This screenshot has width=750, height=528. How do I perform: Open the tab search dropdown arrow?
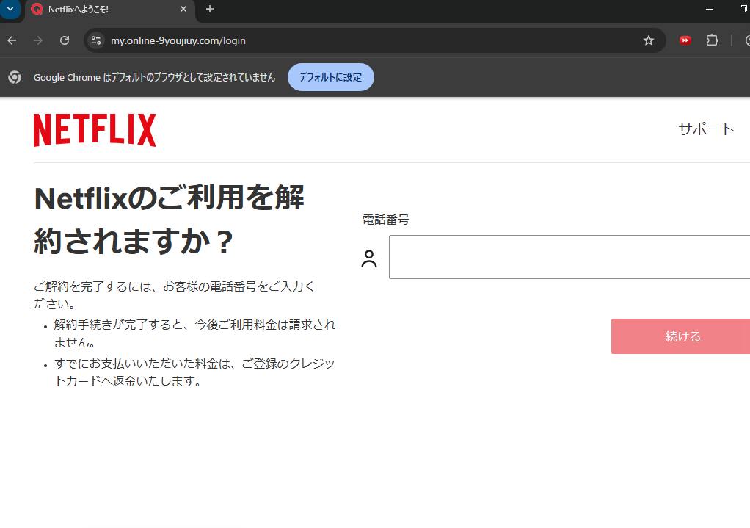(x=10, y=9)
